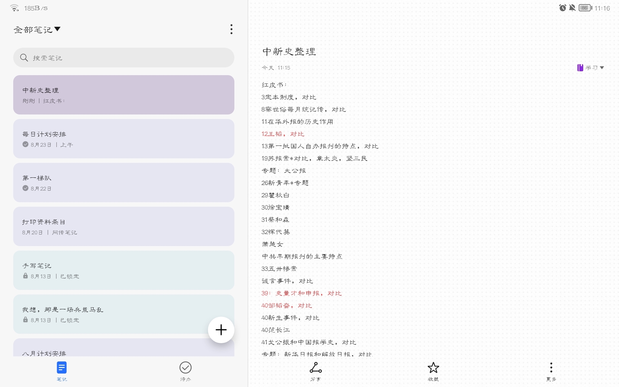The height and width of the screenshot is (387, 619).
Task: Open the 更多 three-dot menu at the bottom
Action: pyautogui.click(x=551, y=367)
